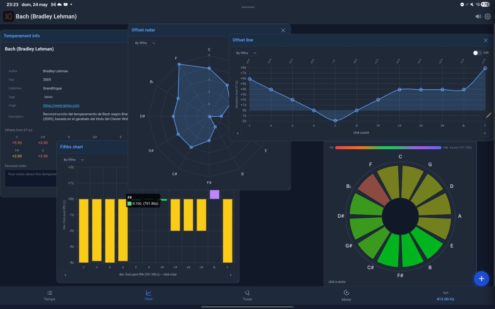The image size is (495, 309).
Task: Open the 415.00 Hz pitch tab
Action: [x=445, y=295]
